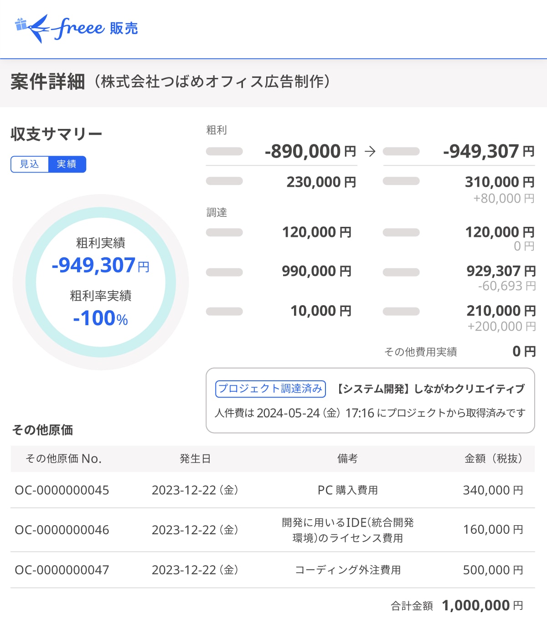The height and width of the screenshot is (624, 547).
Task: Click the プロジェクト調達済み badge
Action: (x=270, y=389)
